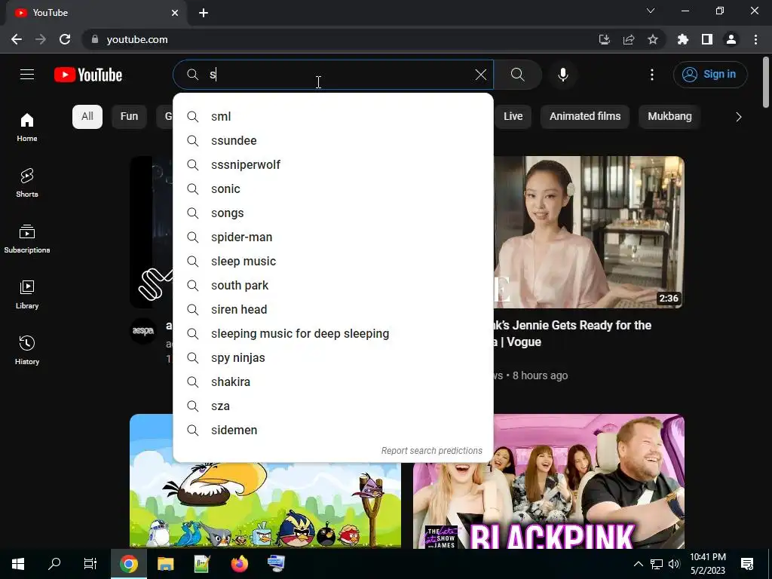Click Report search predictions link
This screenshot has height=579, width=772.
point(432,451)
